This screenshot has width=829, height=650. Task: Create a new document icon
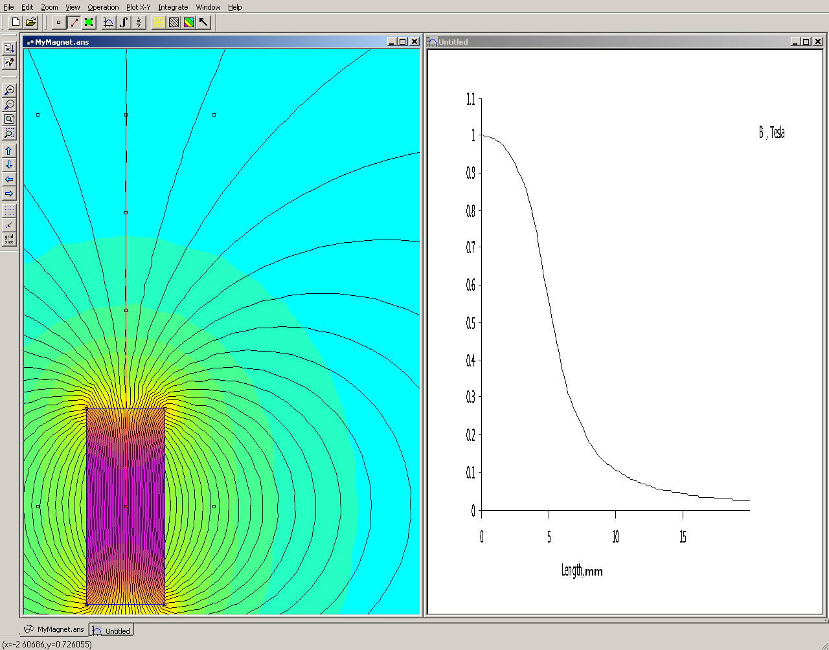pos(16,22)
